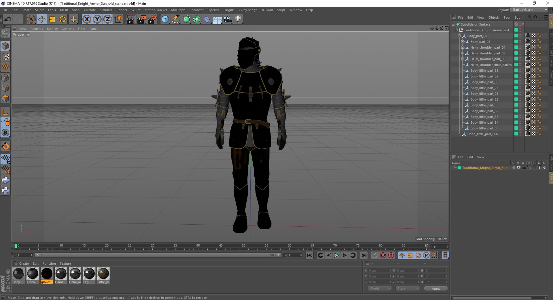This screenshot has width=553, height=300.
Task: Collapse Traditional_Knight_Armor_Suit null node
Action: click(x=457, y=30)
